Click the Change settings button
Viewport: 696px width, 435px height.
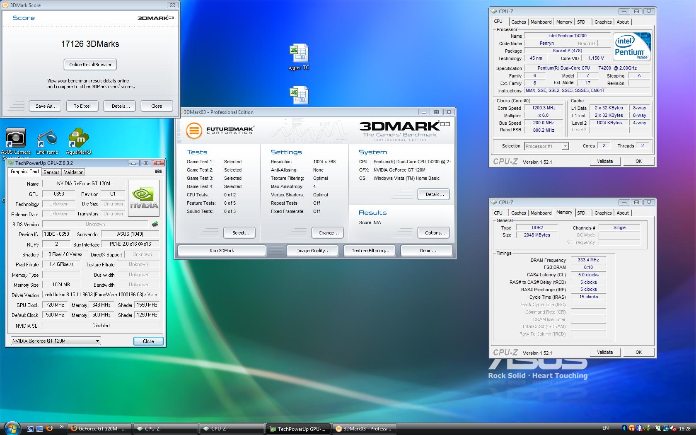point(328,233)
